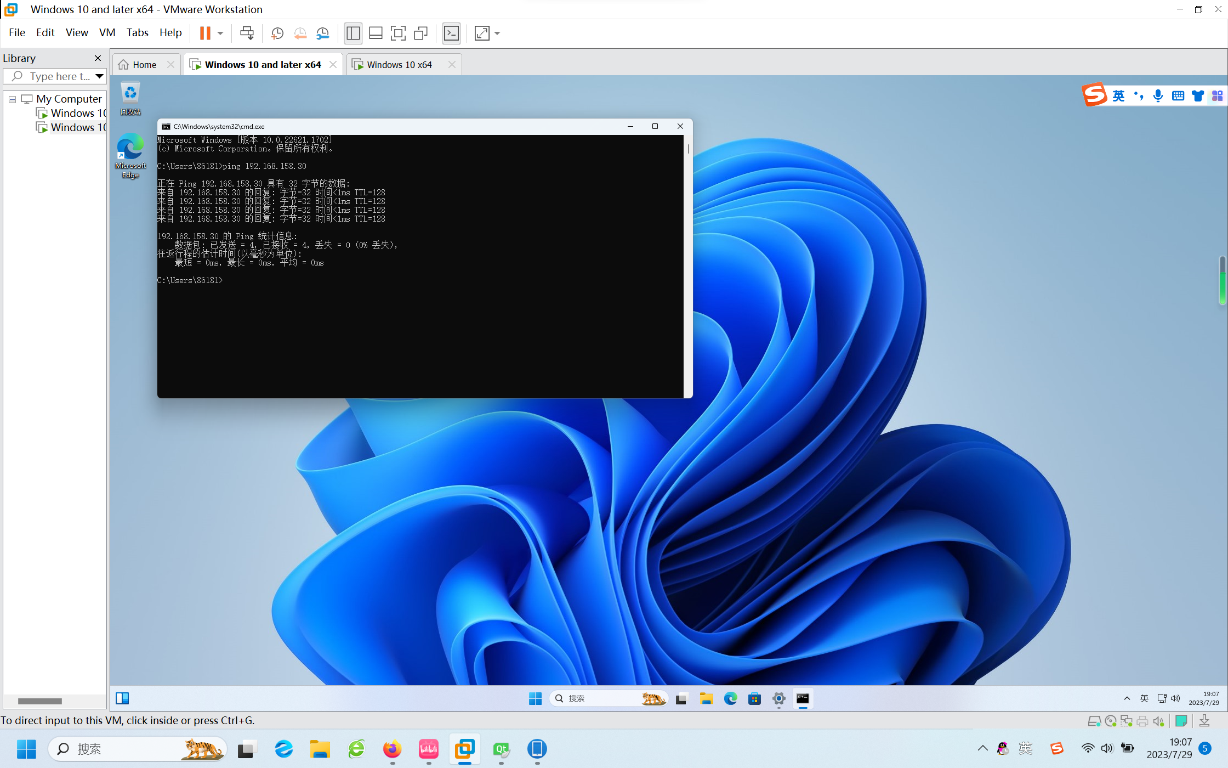Expand the stretch guest dropdown arrow

tap(497, 33)
